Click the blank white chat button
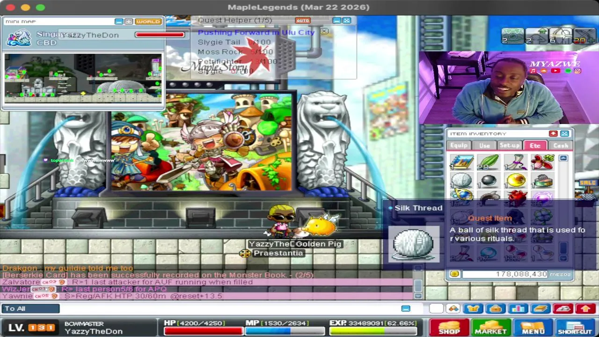 (436, 308)
